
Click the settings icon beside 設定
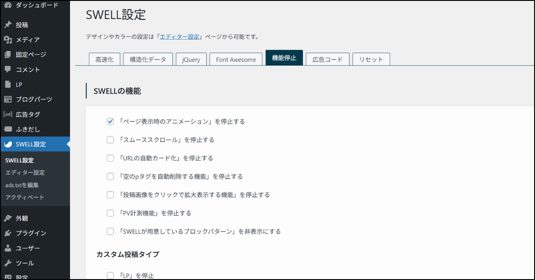coord(8,276)
